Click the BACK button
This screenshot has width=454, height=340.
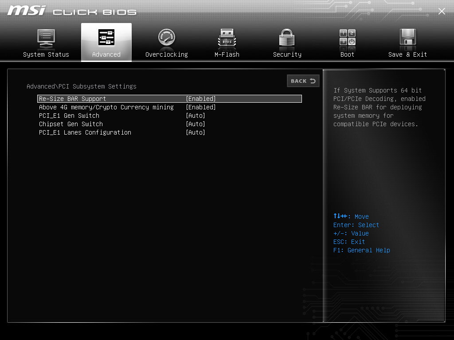pos(303,81)
